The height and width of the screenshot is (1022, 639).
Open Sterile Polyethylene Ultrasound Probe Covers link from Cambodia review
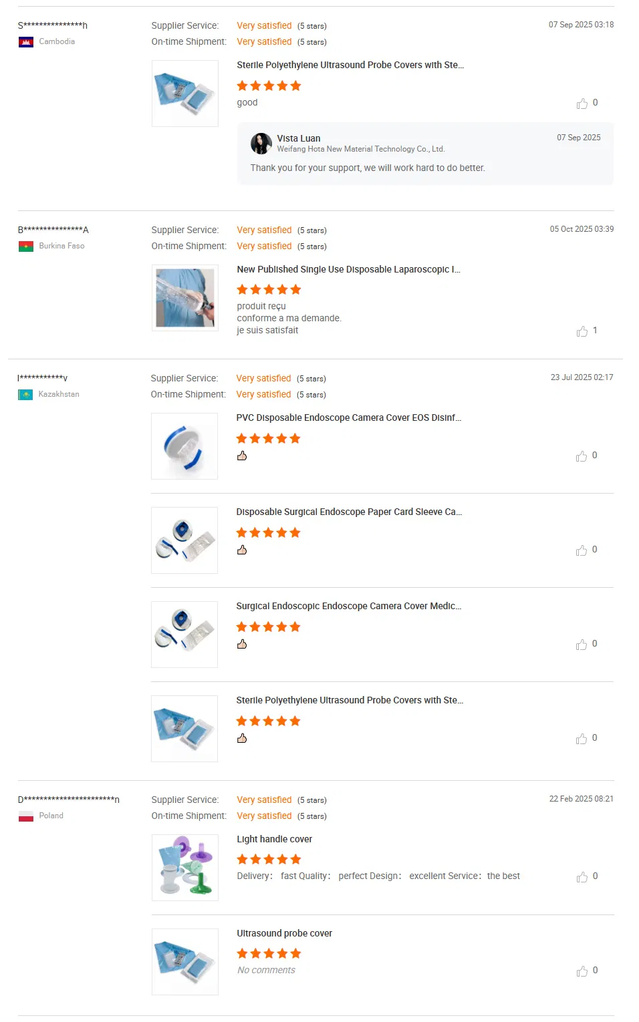(350, 65)
